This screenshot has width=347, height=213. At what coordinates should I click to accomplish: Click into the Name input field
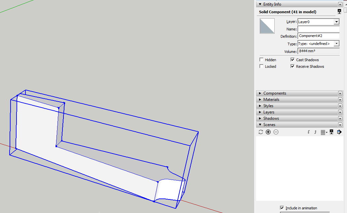[319, 29]
